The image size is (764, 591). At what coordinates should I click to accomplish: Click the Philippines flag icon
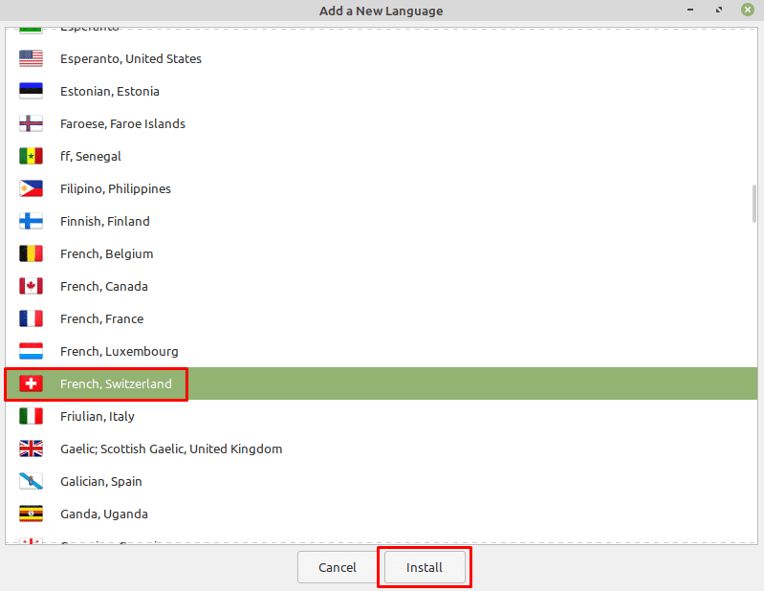[31, 188]
